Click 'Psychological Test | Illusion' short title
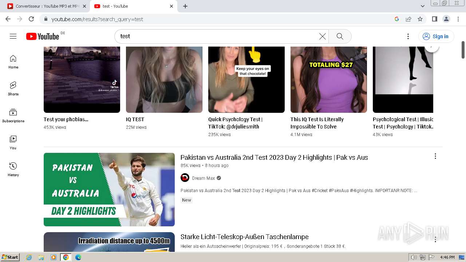 [x=403, y=123]
